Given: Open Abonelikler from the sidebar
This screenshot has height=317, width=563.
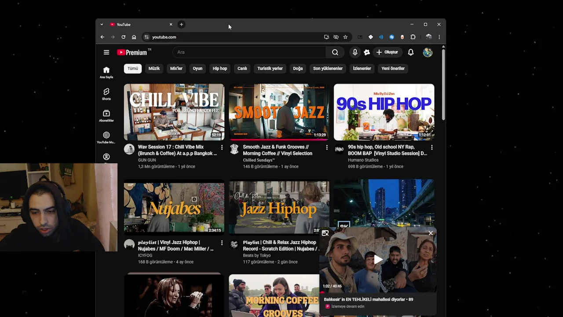Looking at the screenshot, I should click(106, 116).
